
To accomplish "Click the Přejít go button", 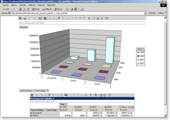I will tap(152, 13).
